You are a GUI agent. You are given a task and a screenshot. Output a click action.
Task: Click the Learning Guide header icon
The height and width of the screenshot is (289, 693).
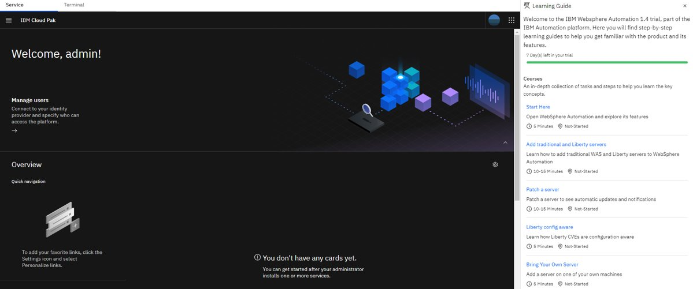pos(527,6)
